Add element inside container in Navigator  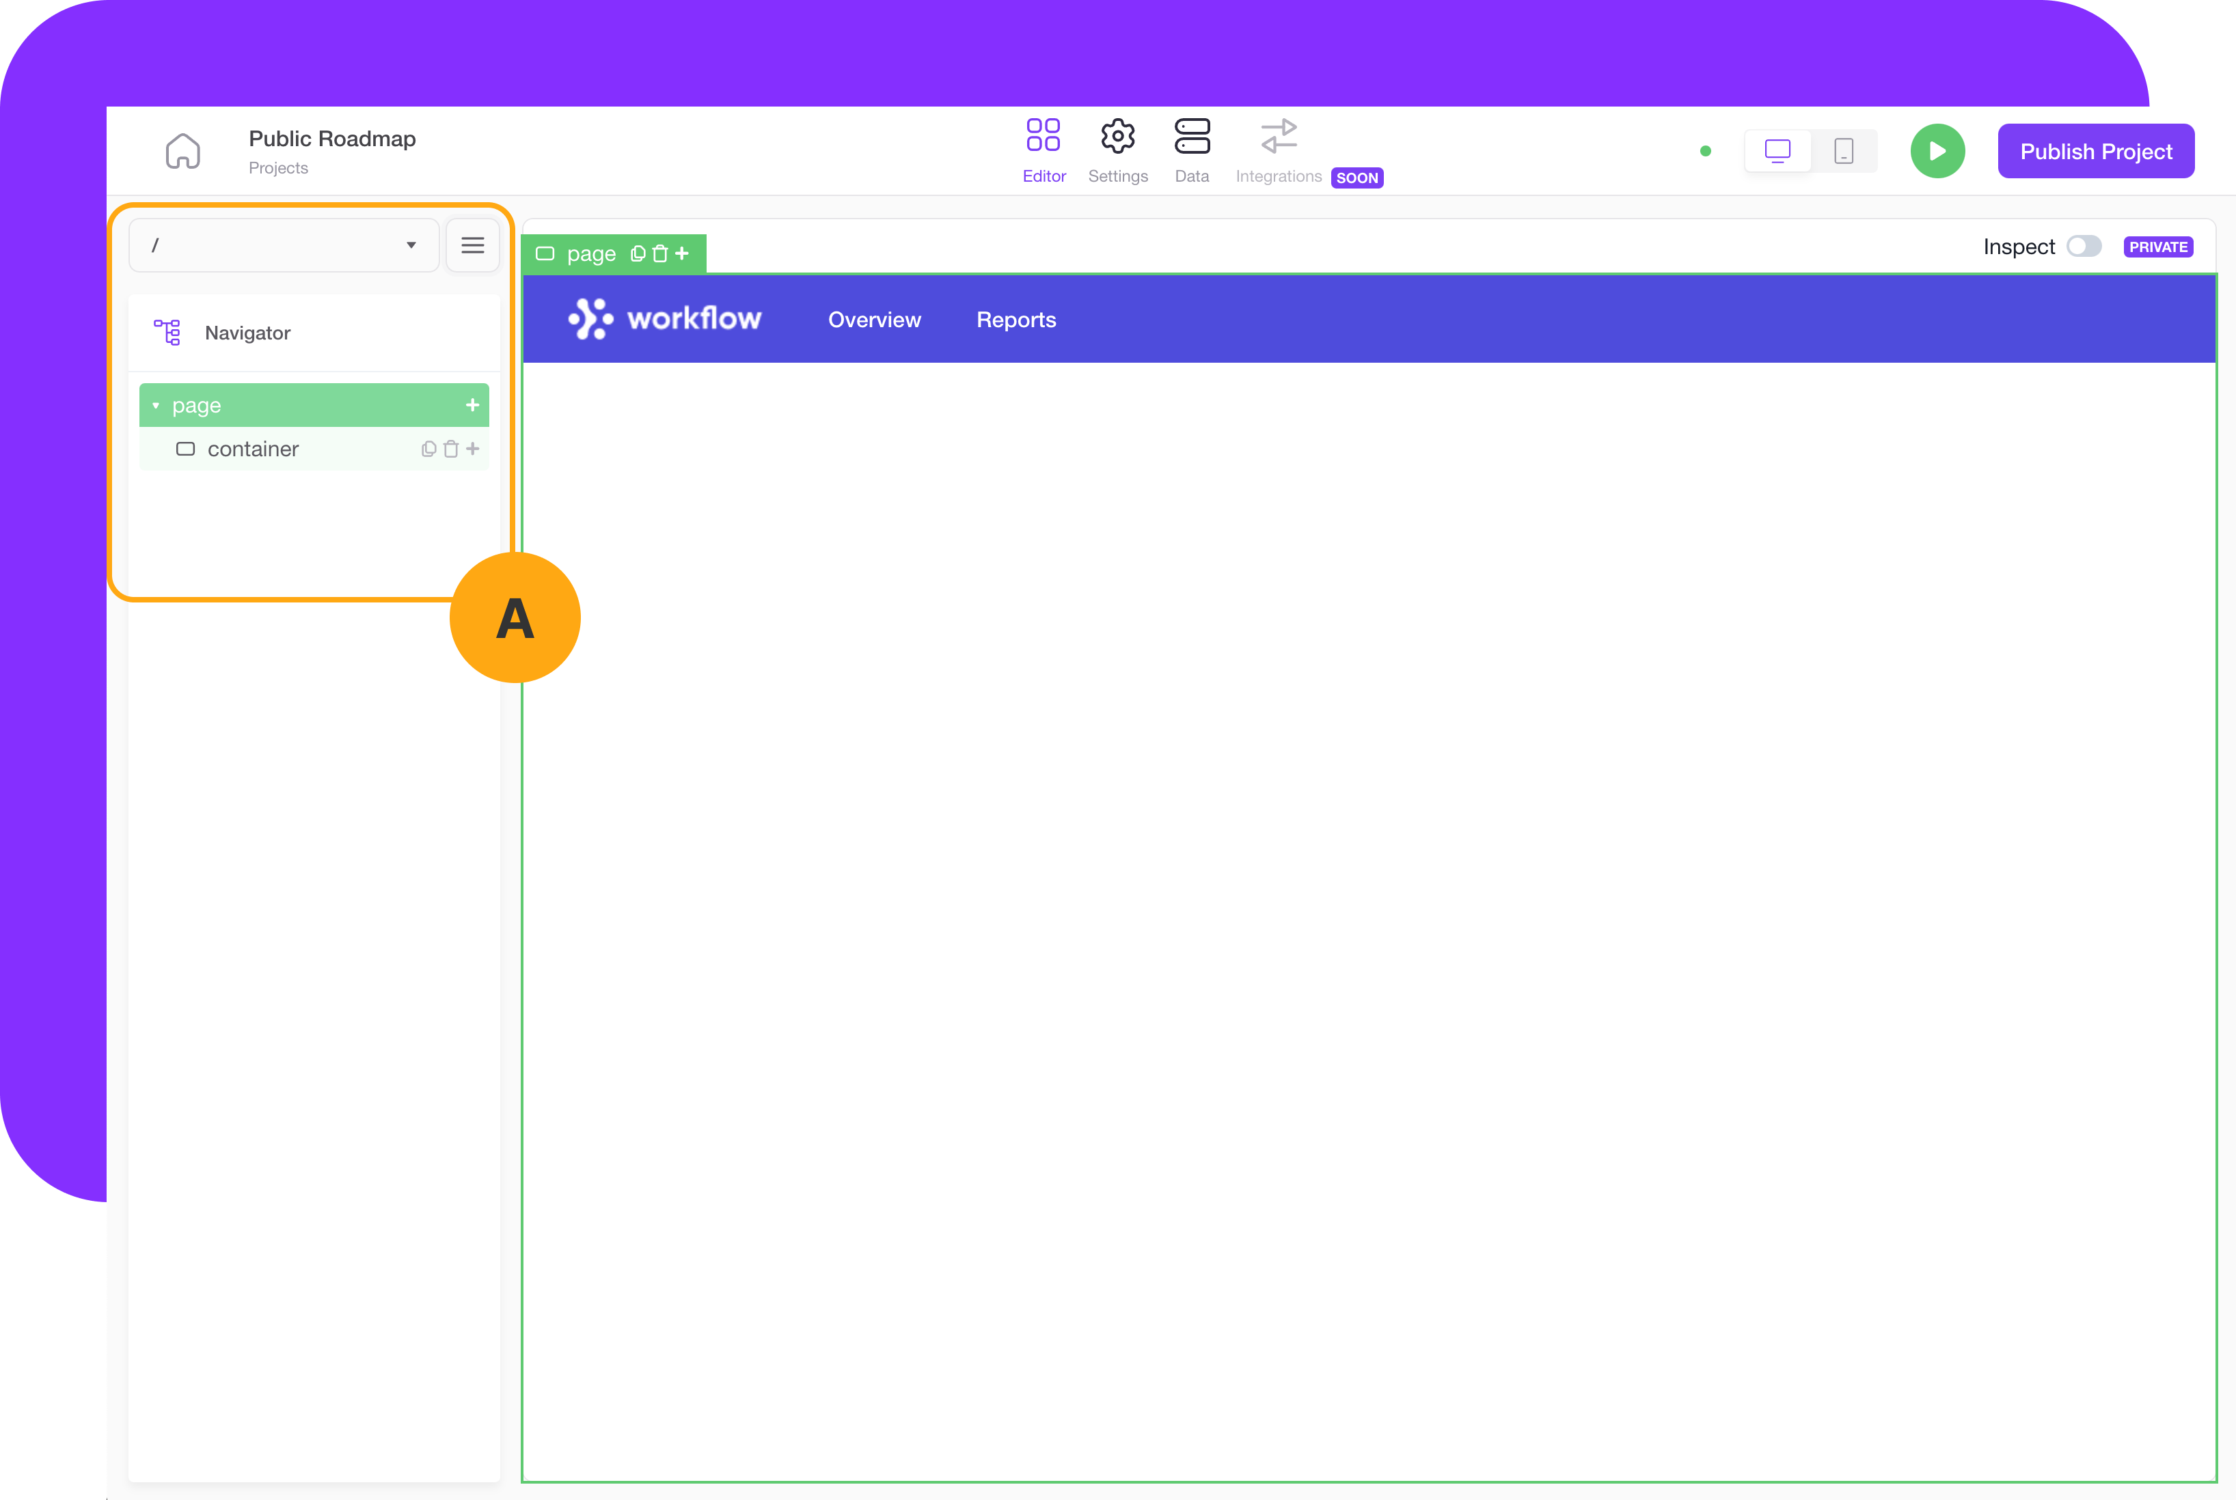click(x=473, y=449)
